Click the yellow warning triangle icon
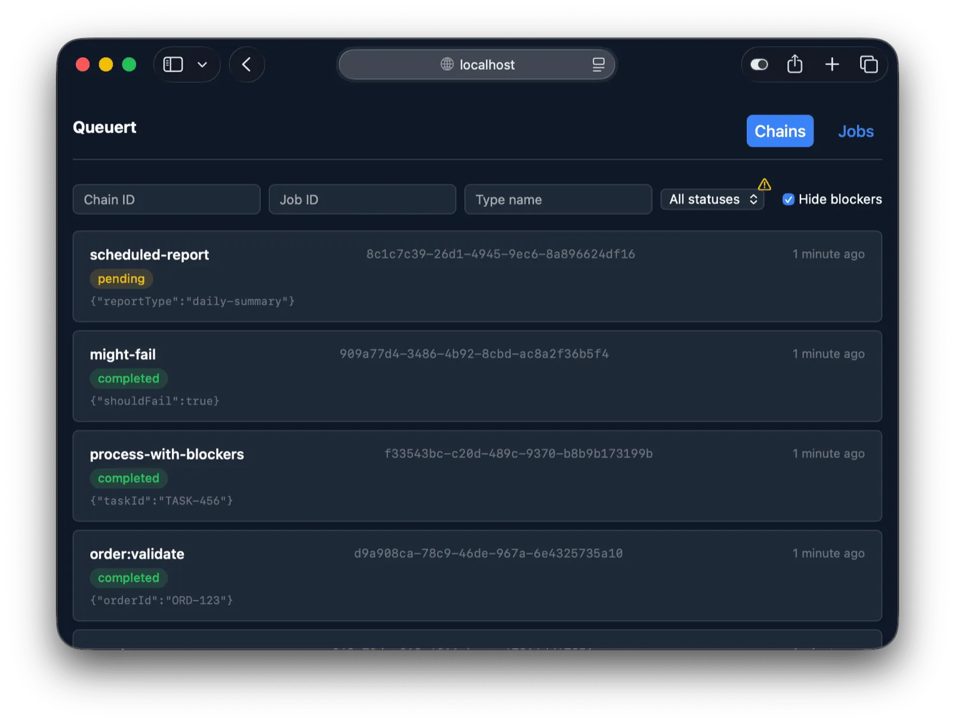 765,184
